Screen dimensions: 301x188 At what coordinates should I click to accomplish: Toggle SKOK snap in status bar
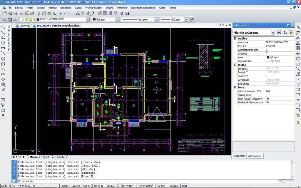point(65,186)
